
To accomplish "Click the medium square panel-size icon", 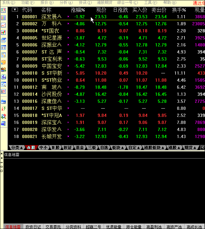I will 2,167.
